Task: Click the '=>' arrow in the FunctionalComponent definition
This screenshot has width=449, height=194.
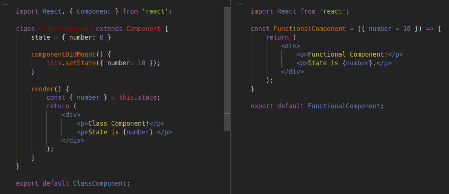Action: coord(430,29)
